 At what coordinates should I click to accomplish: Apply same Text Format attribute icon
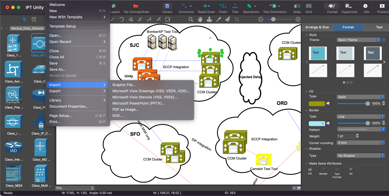pos(337,169)
